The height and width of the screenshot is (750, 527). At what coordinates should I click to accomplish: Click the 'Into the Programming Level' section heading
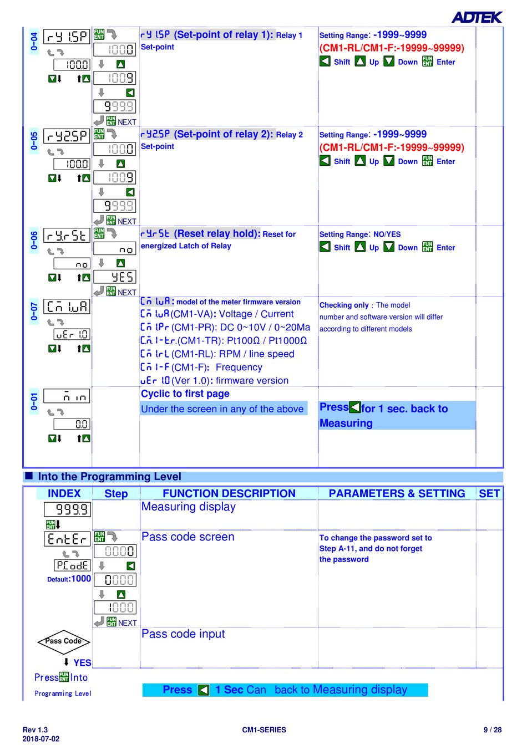pos(109,477)
